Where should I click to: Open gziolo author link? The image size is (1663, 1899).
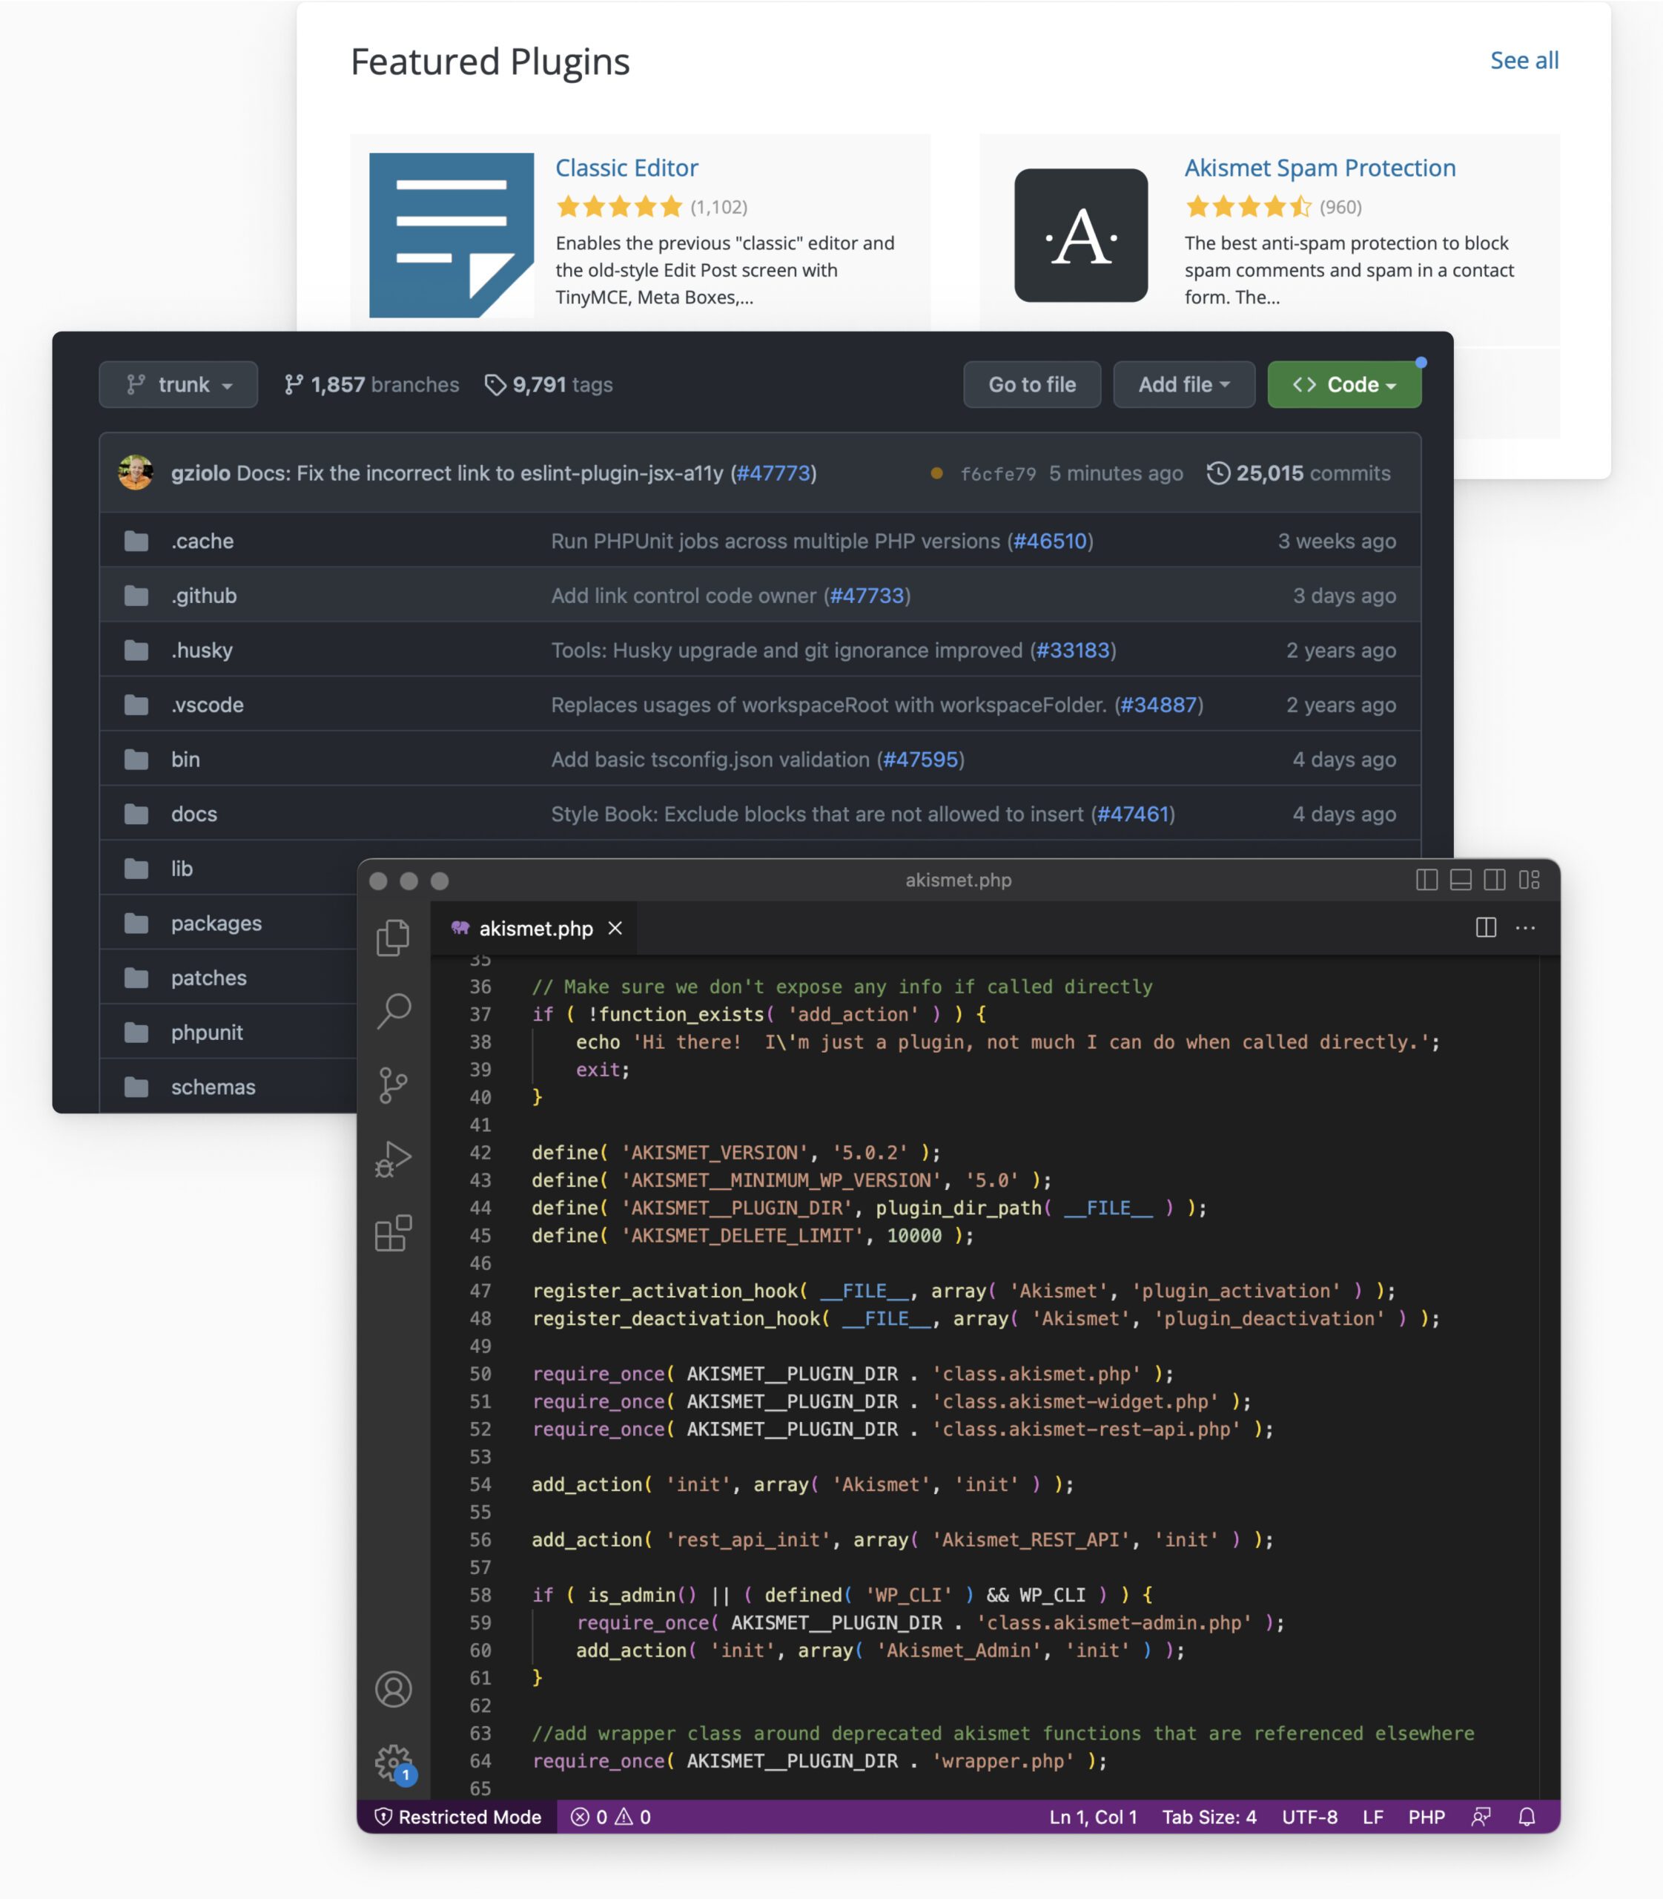(200, 473)
